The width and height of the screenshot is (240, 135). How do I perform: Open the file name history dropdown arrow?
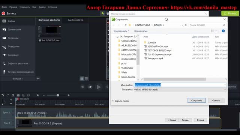(x=225, y=85)
